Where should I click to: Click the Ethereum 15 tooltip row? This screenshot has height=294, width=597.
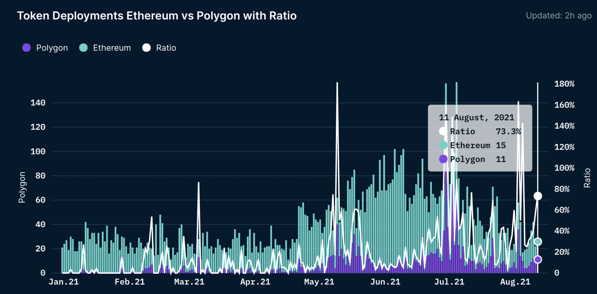[472, 145]
